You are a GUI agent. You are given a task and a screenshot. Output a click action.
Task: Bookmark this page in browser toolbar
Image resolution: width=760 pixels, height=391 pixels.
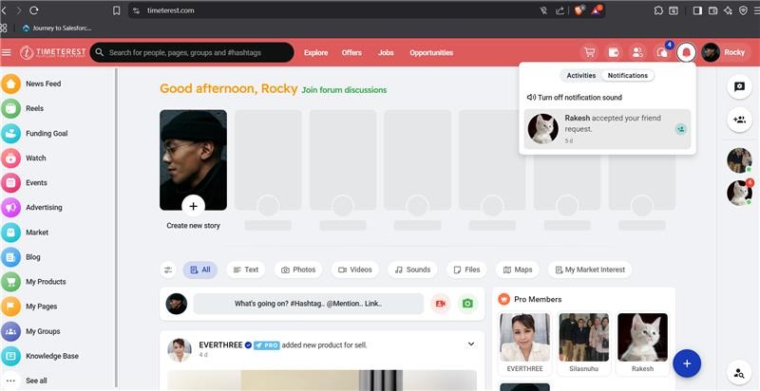coord(116,10)
